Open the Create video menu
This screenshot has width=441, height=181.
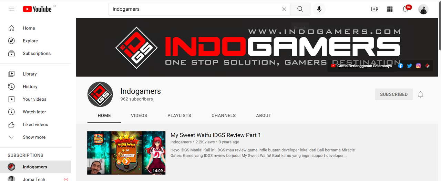coord(375,9)
